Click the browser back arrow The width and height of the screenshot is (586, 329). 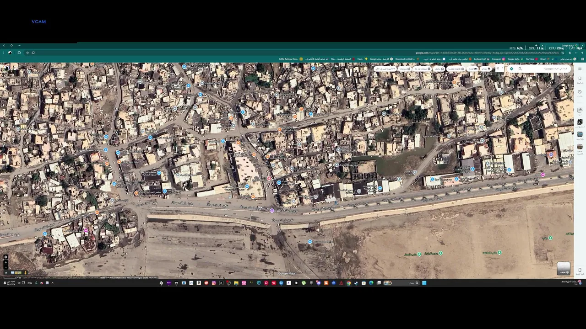pyautogui.click(x=582, y=53)
